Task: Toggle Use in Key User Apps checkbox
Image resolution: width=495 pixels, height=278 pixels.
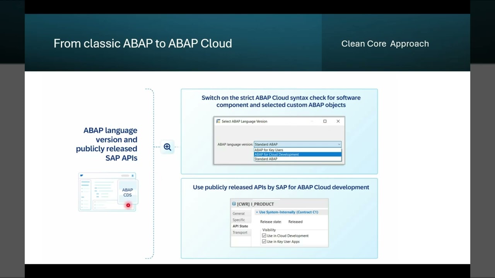Action: pos(264,242)
